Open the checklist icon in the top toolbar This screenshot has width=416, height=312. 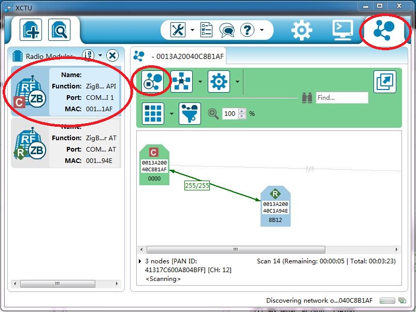[206, 29]
